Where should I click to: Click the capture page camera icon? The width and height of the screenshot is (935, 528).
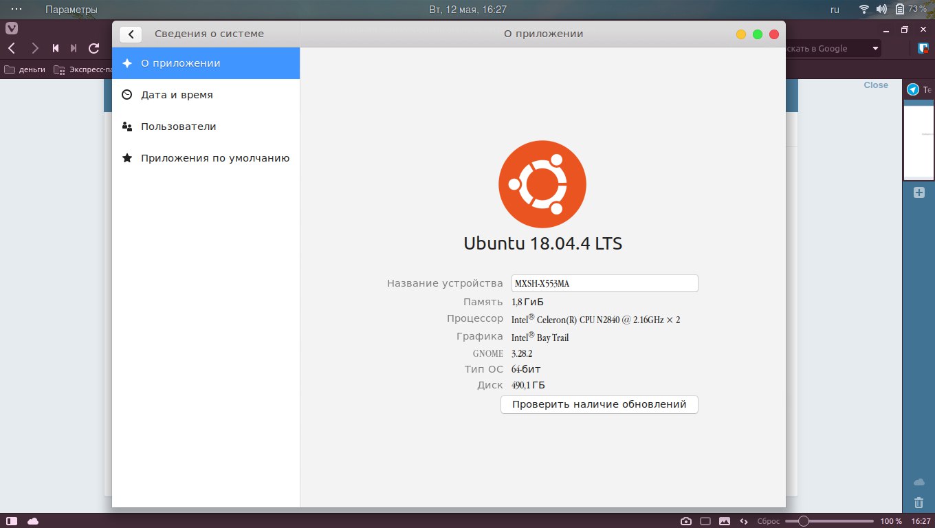click(686, 520)
